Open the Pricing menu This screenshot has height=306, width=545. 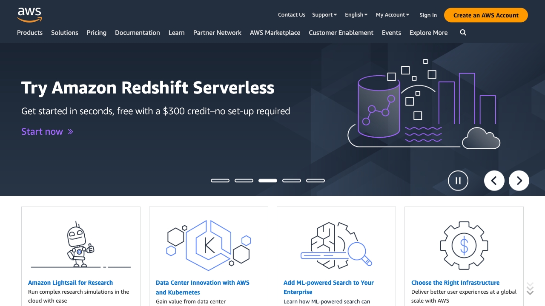click(97, 33)
